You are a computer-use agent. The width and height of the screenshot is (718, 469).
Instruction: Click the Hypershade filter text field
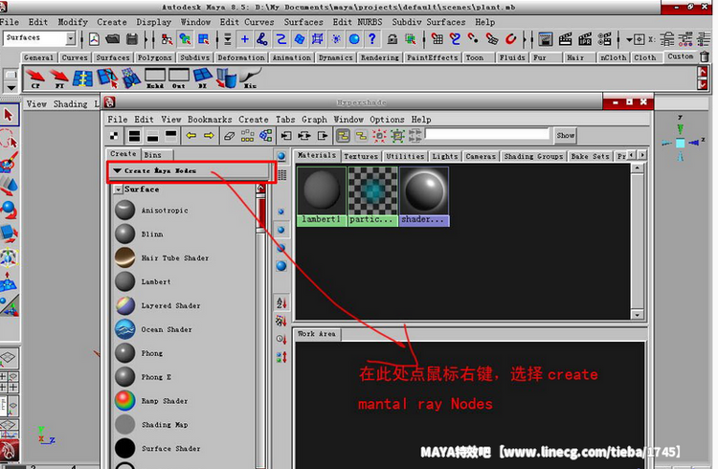point(486,134)
